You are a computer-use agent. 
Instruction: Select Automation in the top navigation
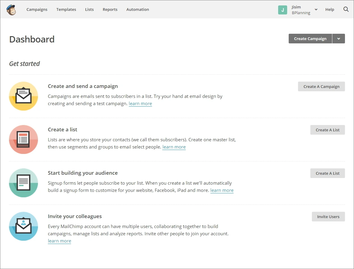click(138, 9)
